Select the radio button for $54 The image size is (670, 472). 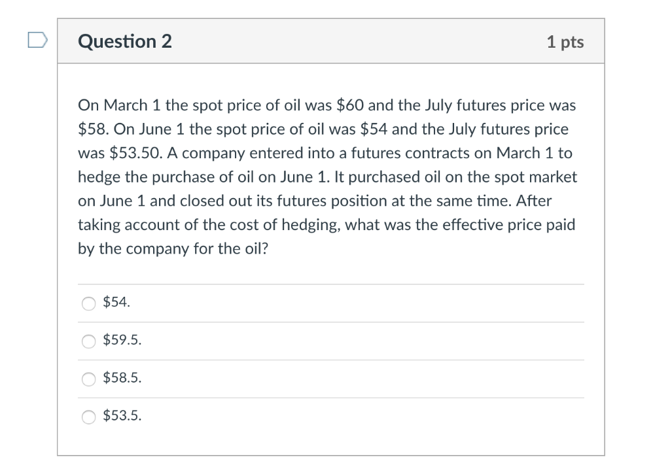(88, 303)
